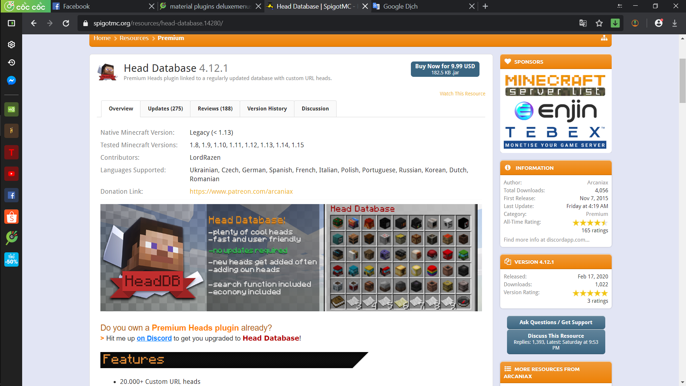Screen dimensions: 686x386
Task: Open browser history from the sidebar
Action: 11,63
